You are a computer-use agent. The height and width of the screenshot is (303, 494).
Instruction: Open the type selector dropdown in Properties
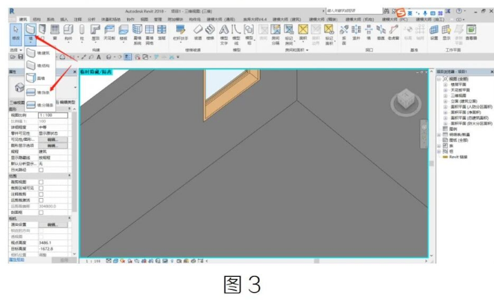pos(75,87)
